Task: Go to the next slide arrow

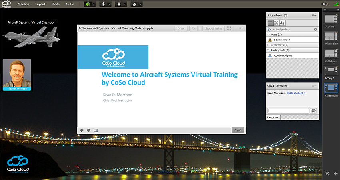Action: tap(88, 130)
